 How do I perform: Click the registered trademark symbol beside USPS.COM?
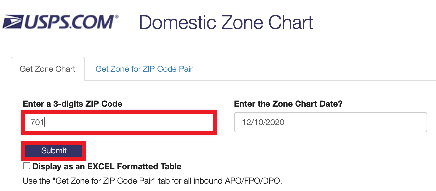(x=117, y=16)
